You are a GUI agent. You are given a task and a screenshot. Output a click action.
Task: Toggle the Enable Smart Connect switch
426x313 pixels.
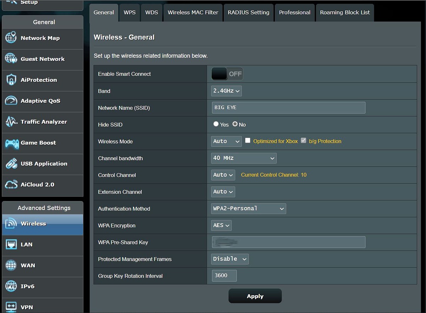[x=227, y=74]
